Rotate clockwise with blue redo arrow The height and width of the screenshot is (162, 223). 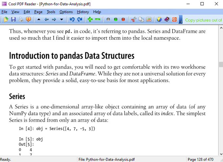[80, 19]
